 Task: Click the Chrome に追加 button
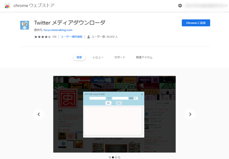click(196, 23)
